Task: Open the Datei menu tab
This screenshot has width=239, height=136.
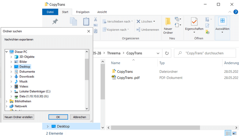Action: coord(50,12)
